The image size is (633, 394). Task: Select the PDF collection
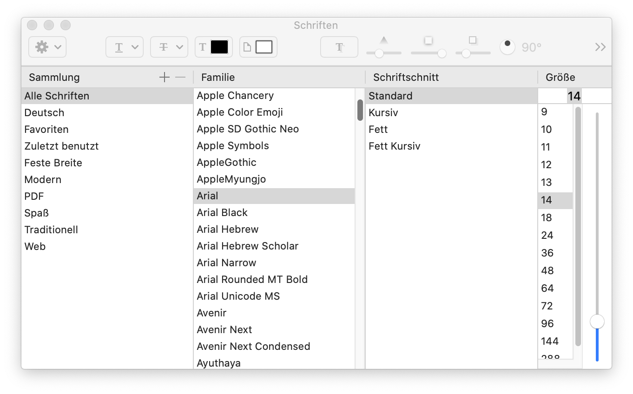coord(107,196)
